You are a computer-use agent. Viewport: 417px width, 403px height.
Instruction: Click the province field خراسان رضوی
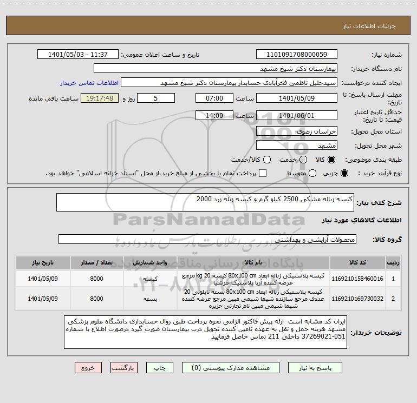(x=297, y=131)
